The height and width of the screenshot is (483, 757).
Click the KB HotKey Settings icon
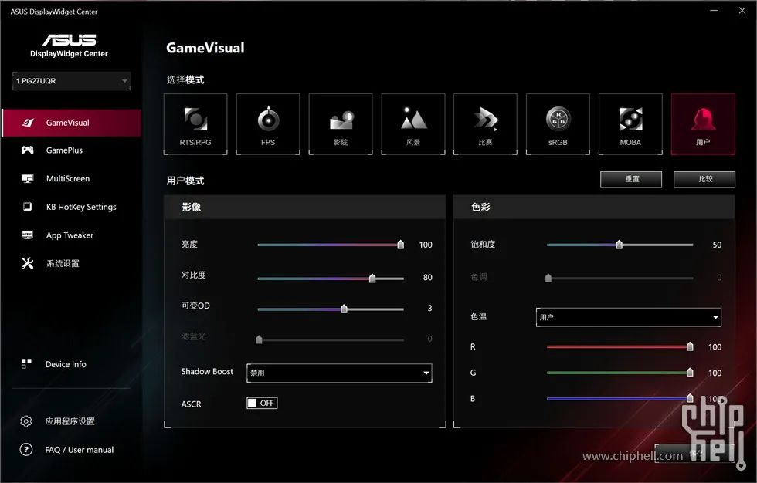(x=28, y=206)
